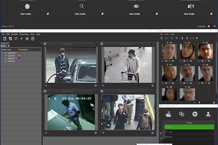218x145 pixels.
Task: Click the magnifier icon in Results Viewer toolbar
Action: coord(172,38)
